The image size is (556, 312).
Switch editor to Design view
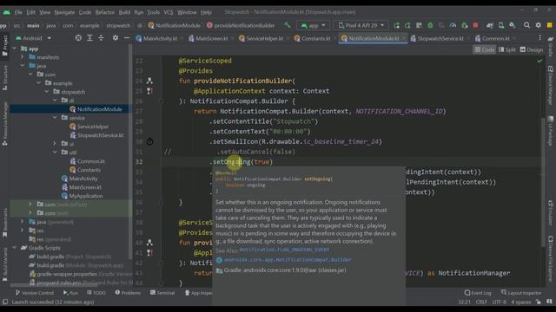pos(531,50)
